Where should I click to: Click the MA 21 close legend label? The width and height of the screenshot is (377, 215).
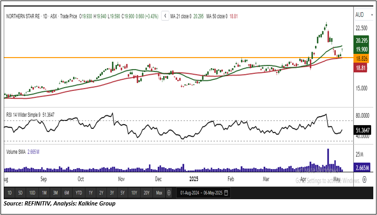point(181,16)
